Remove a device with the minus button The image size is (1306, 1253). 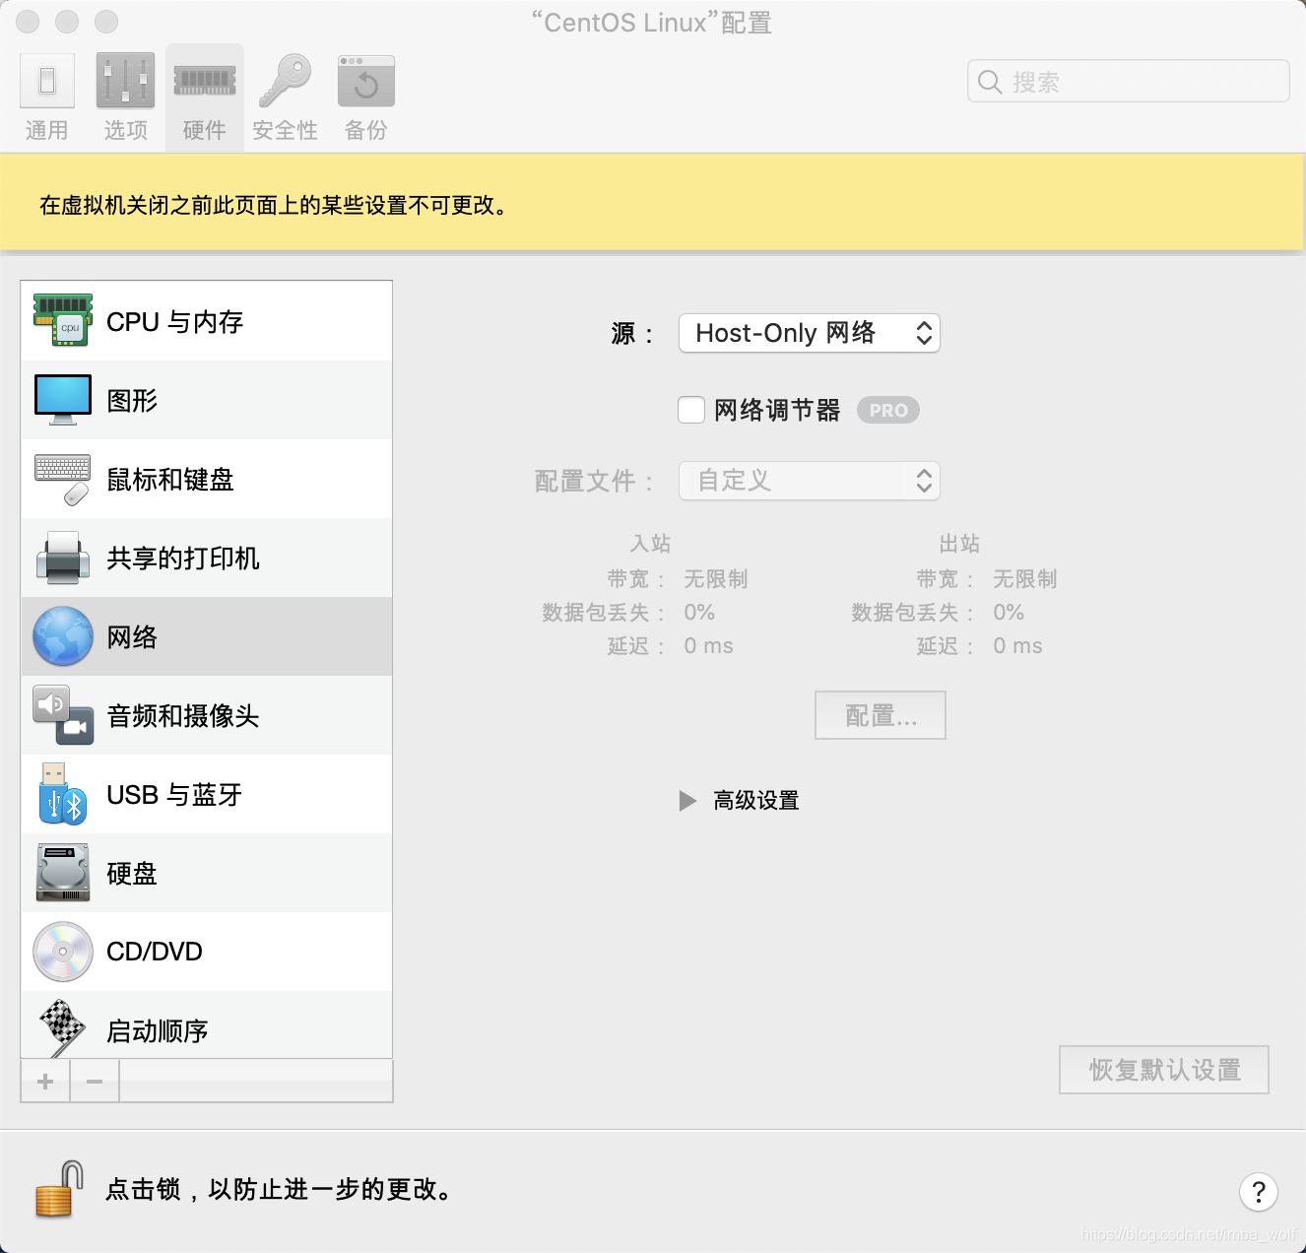click(95, 1082)
